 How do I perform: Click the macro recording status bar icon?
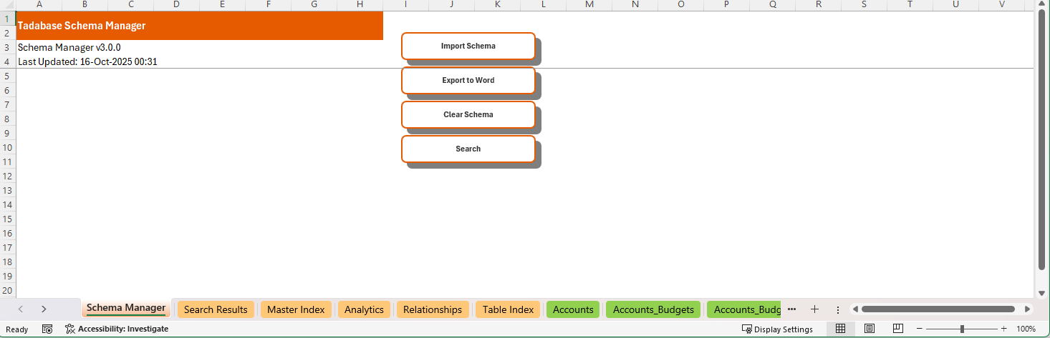tap(47, 329)
